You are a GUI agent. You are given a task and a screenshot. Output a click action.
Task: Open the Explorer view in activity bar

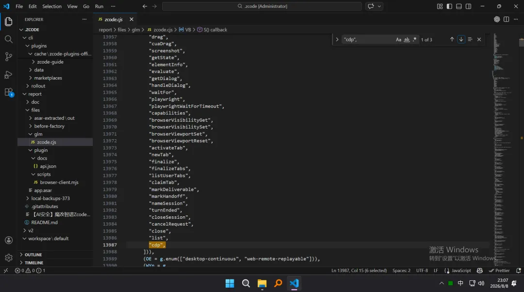9,22
